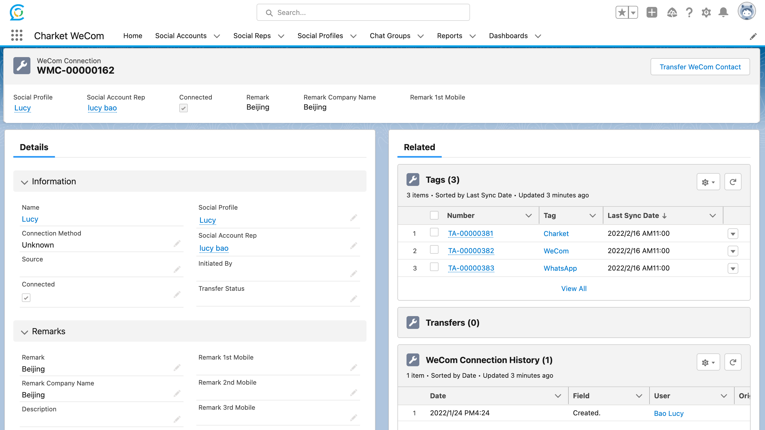
Task: Check the box for TA-00000381 row
Action: click(x=434, y=233)
